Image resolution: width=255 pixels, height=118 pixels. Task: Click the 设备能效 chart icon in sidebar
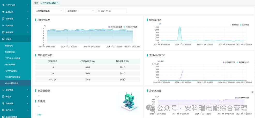[x=3, y=26]
